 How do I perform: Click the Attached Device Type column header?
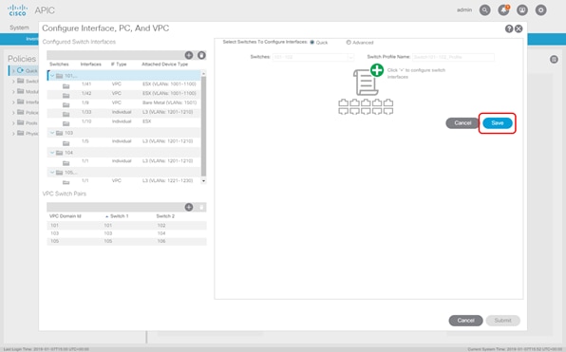(x=164, y=65)
